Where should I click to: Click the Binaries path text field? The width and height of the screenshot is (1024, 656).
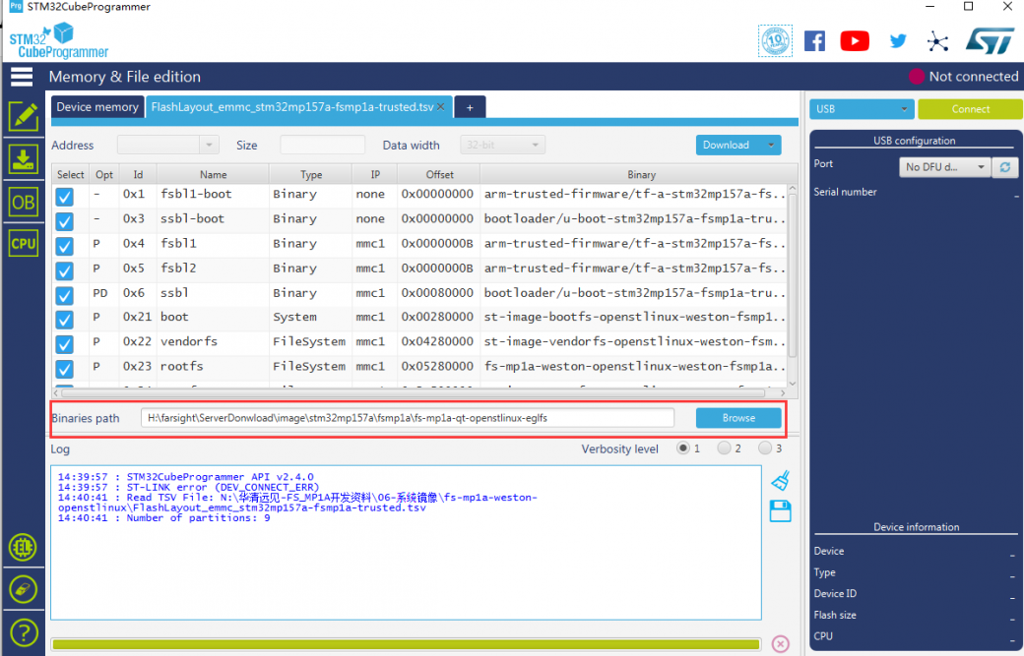tap(407, 418)
